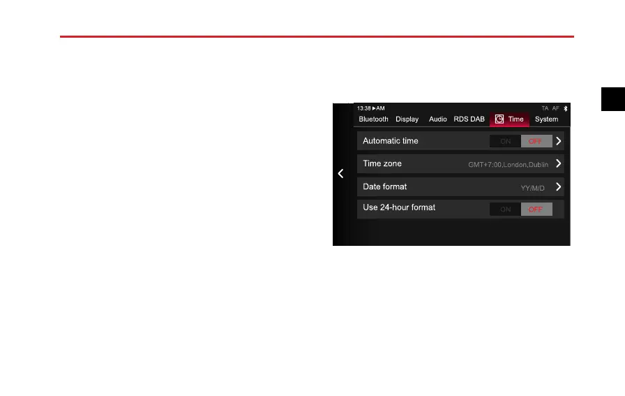Turn Use 24-hour format ON

[x=505, y=210]
